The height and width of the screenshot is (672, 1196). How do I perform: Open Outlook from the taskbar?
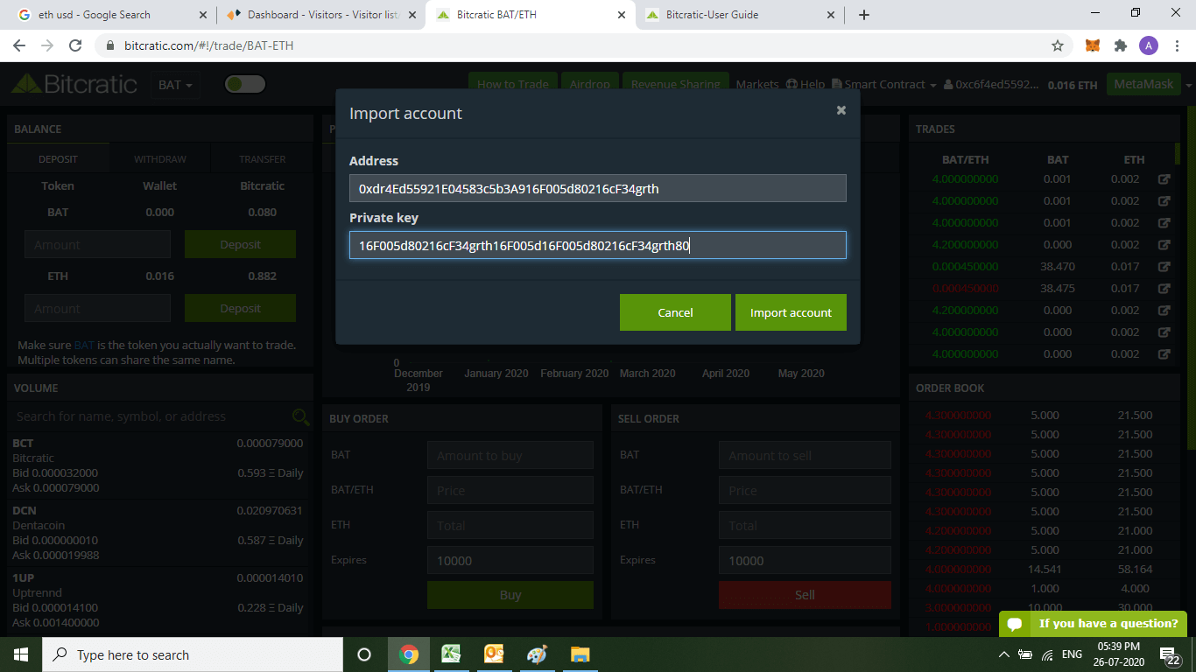pyautogui.click(x=494, y=654)
